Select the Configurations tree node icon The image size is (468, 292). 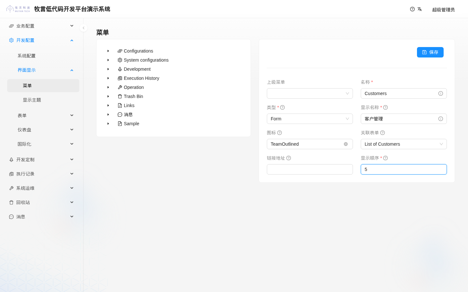(120, 51)
